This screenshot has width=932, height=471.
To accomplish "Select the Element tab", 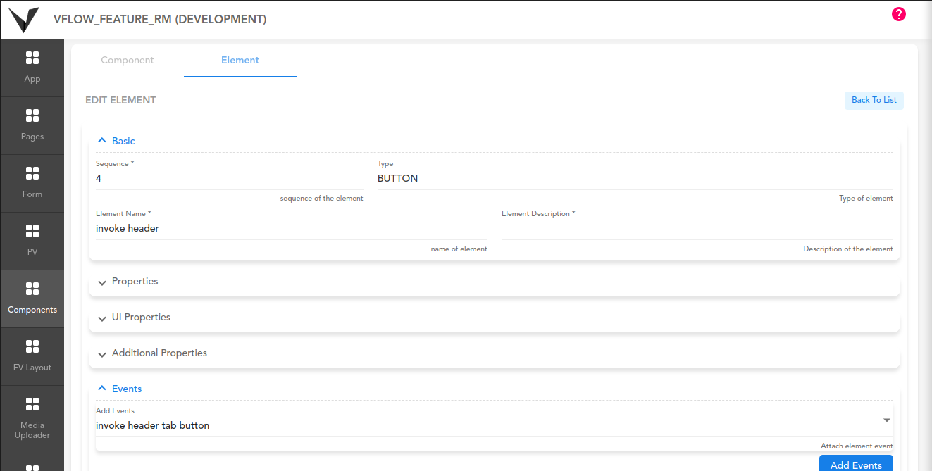I will click(240, 60).
